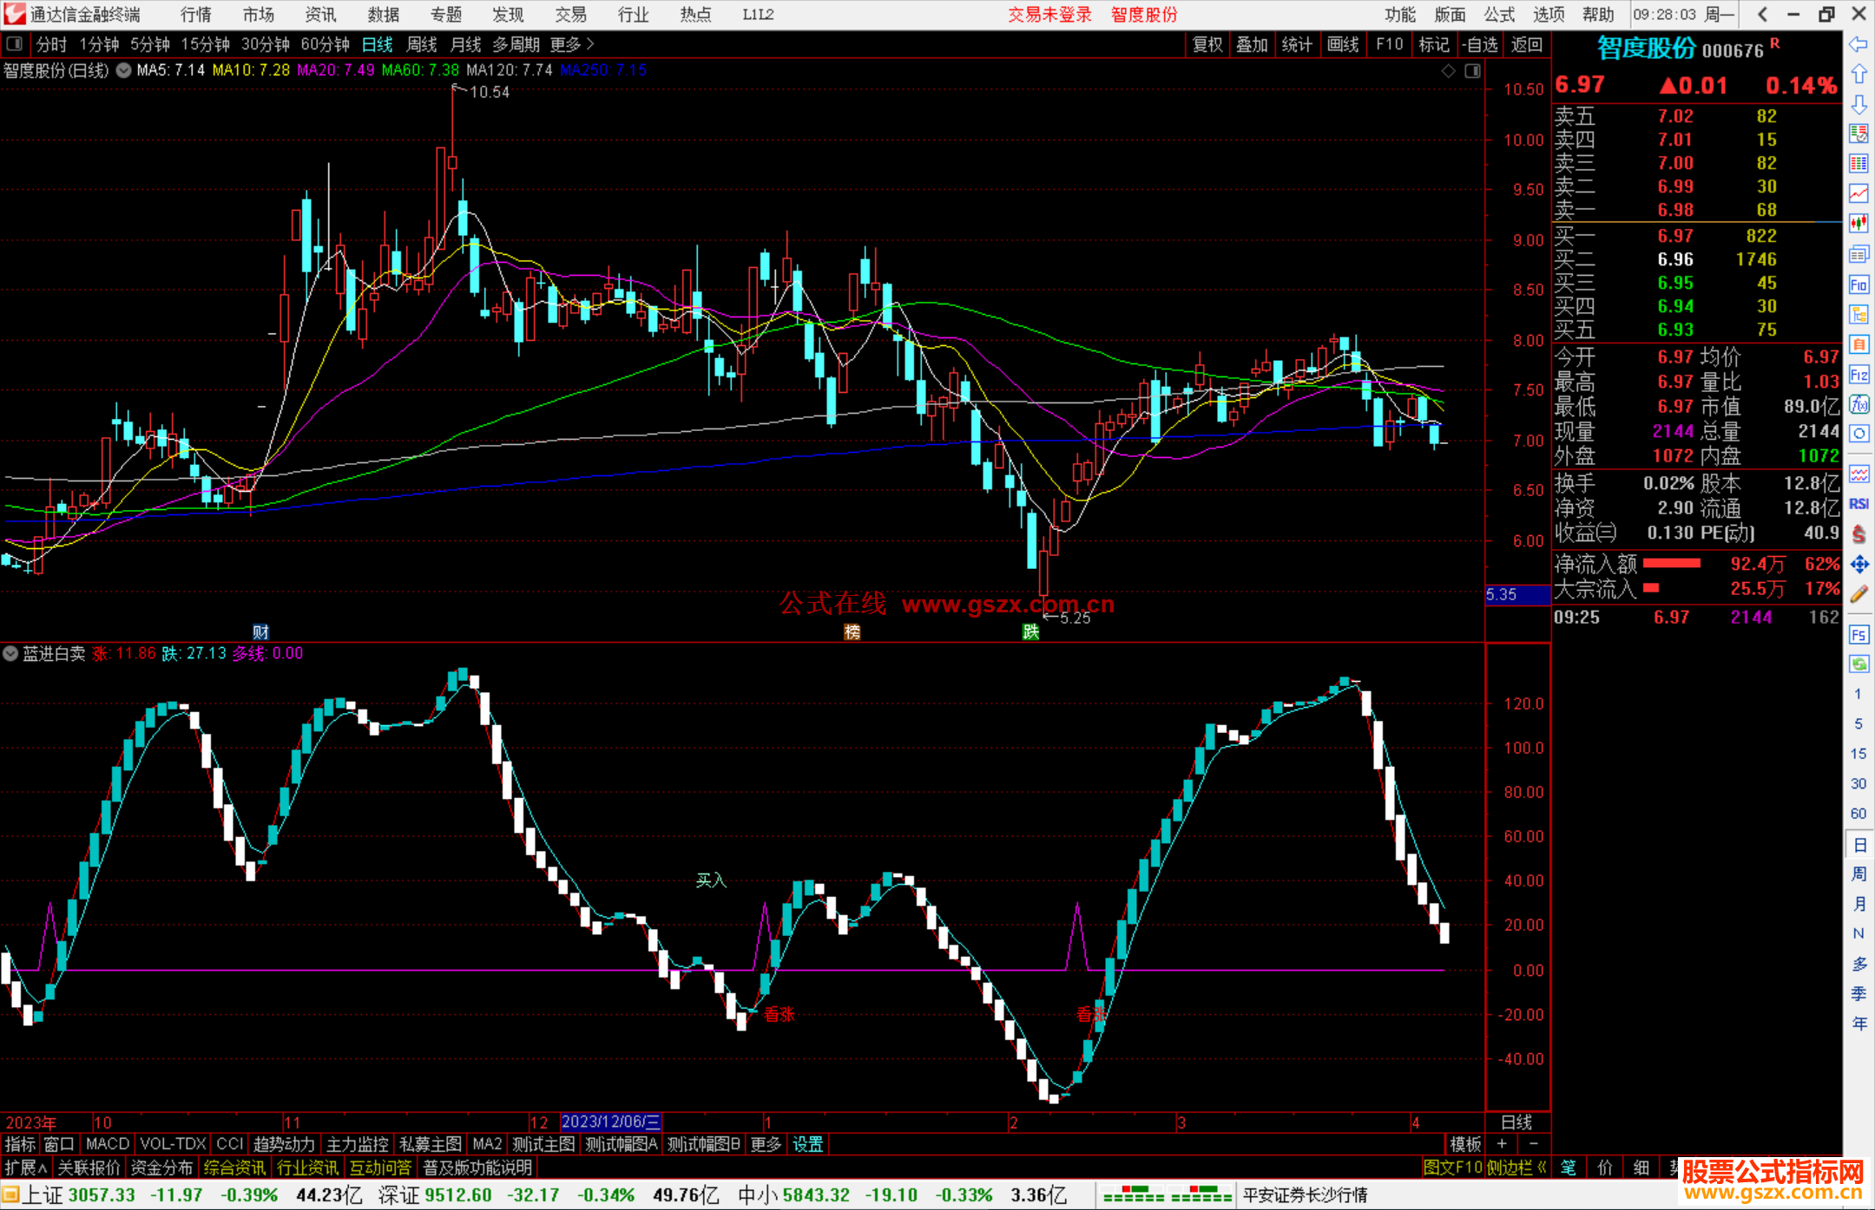Click the RSI indicator sidebar icon

click(x=1859, y=504)
